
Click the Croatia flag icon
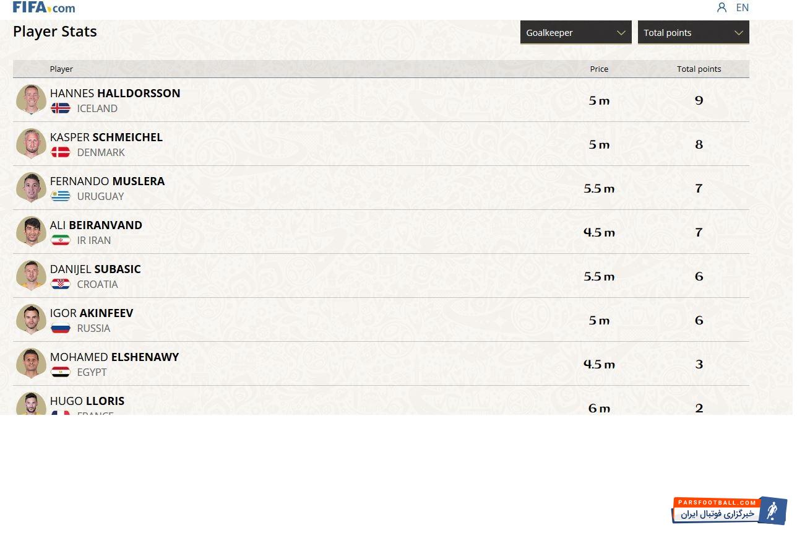(61, 284)
